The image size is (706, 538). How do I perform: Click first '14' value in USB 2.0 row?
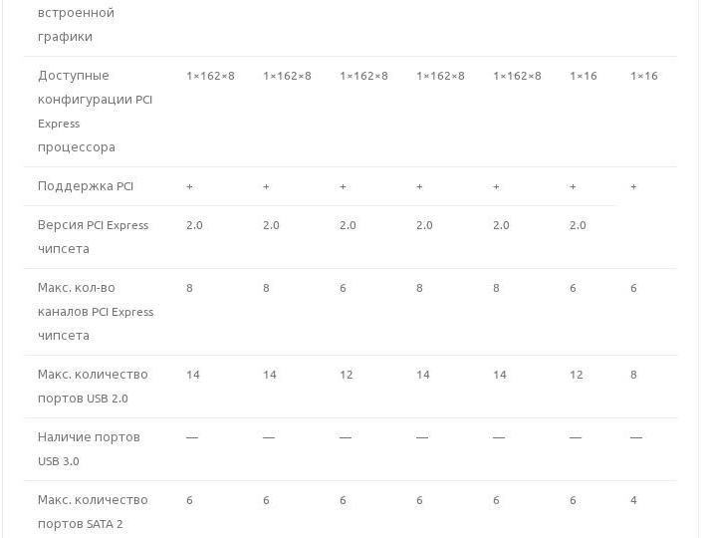193,375
